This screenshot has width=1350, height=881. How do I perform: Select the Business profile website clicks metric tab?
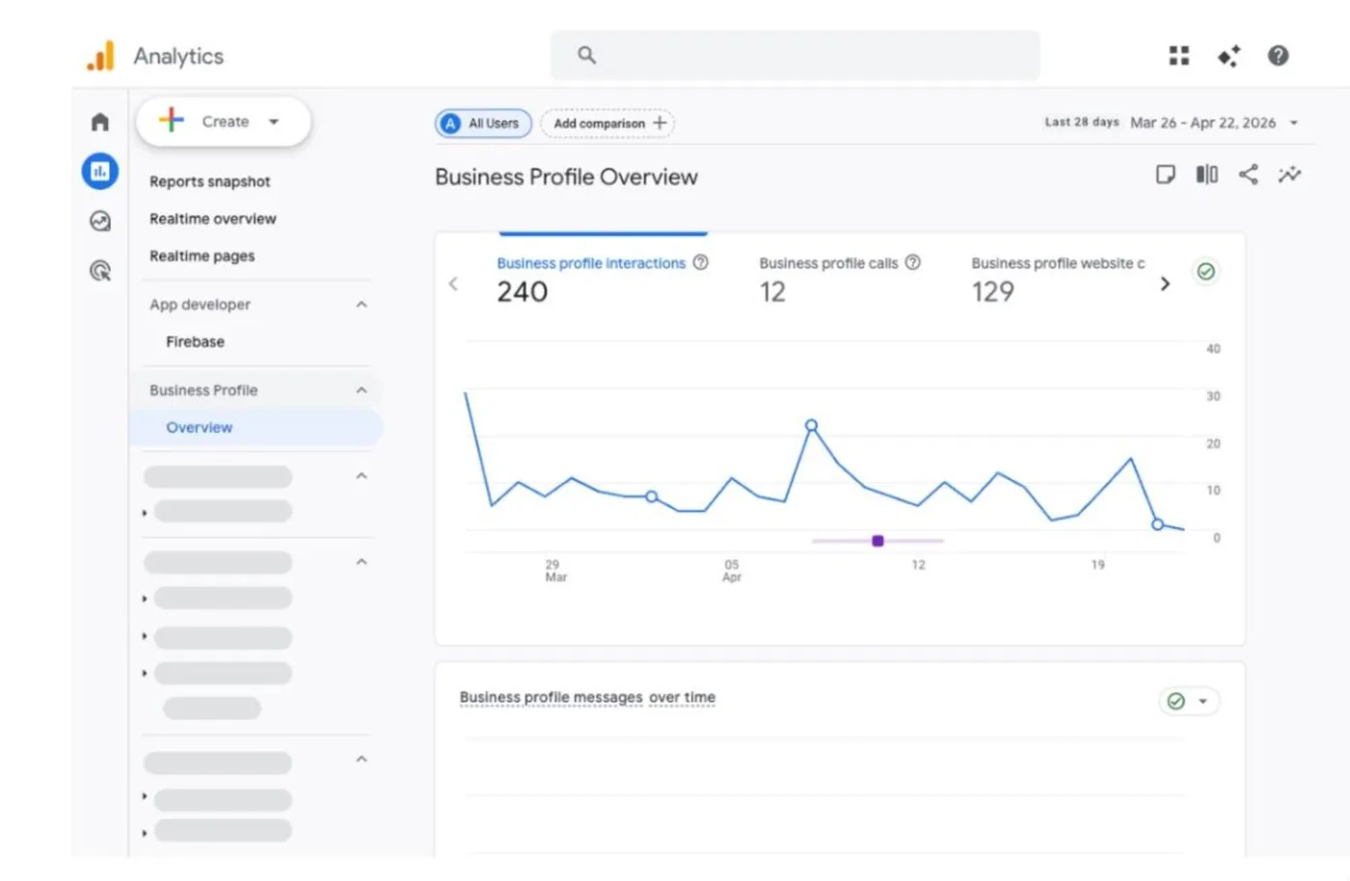click(x=1058, y=278)
